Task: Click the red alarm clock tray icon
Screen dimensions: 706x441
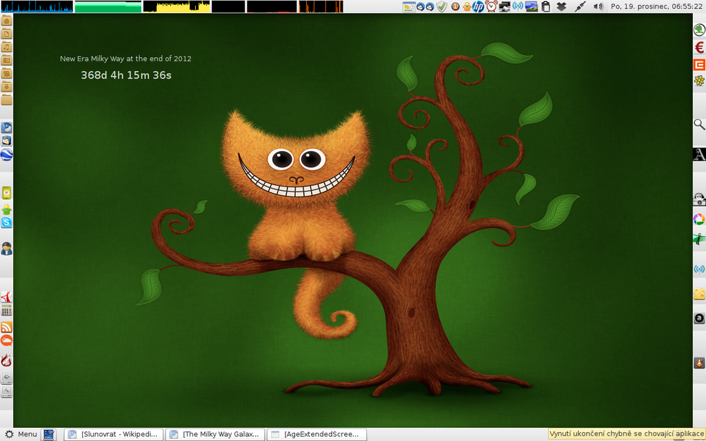Action: pyautogui.click(x=491, y=6)
